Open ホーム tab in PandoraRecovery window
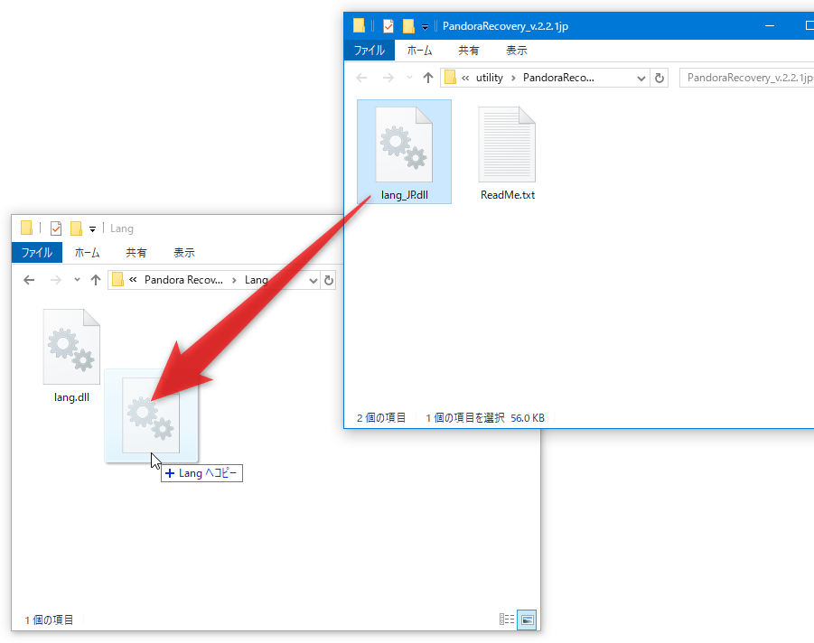The image size is (814, 643). point(419,51)
